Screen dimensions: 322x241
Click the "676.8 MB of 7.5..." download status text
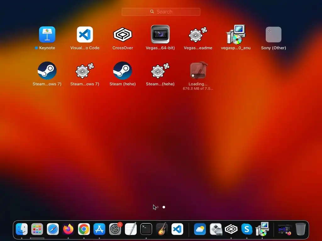pyautogui.click(x=198, y=88)
